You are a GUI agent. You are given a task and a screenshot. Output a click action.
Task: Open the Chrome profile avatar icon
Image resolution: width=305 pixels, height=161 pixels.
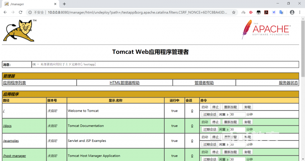292,12
